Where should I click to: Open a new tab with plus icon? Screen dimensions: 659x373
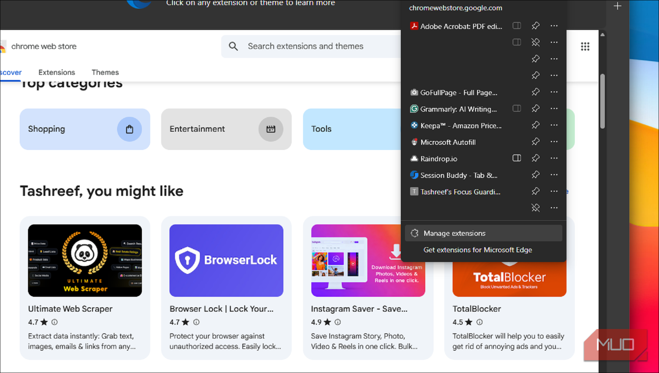[x=617, y=6]
